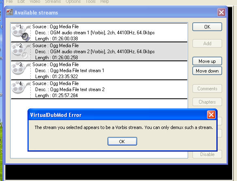The image size is (237, 181).
Task: Select OGM audio stream 1 entry
Action: coord(99,32)
